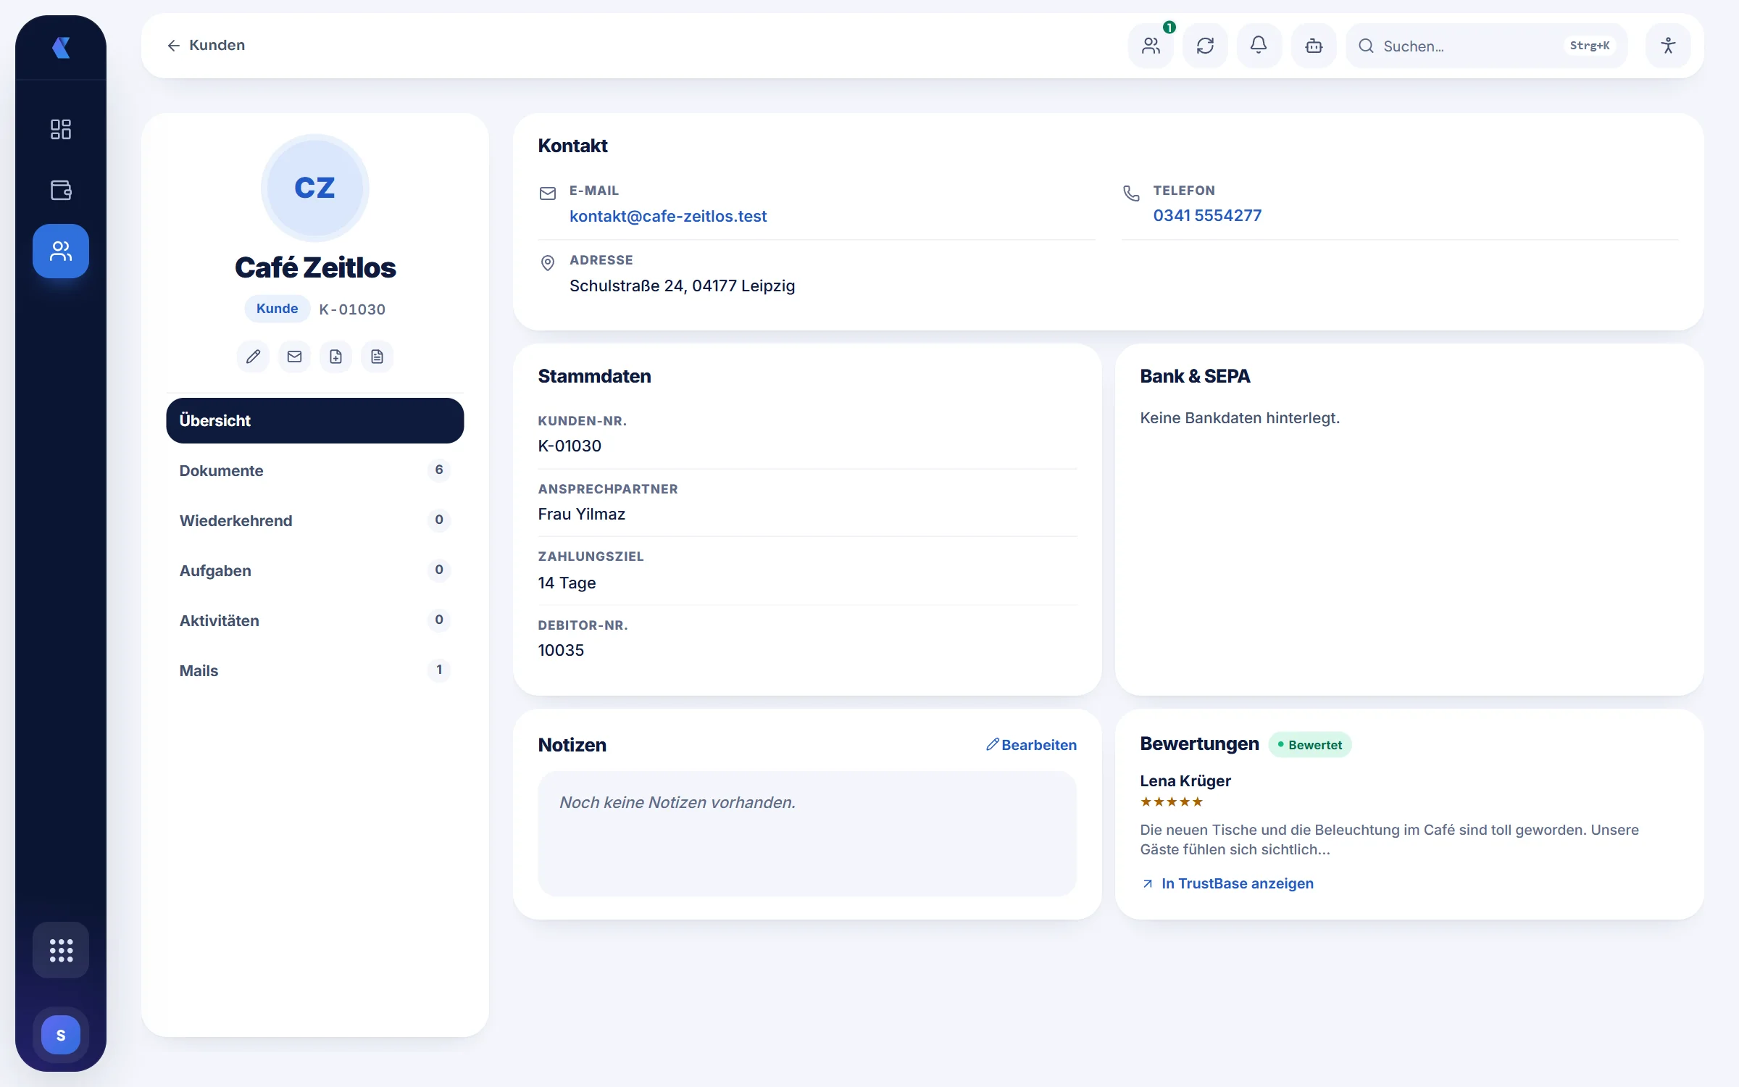Select the Übersicht tab
The height and width of the screenshot is (1087, 1739).
click(x=314, y=420)
